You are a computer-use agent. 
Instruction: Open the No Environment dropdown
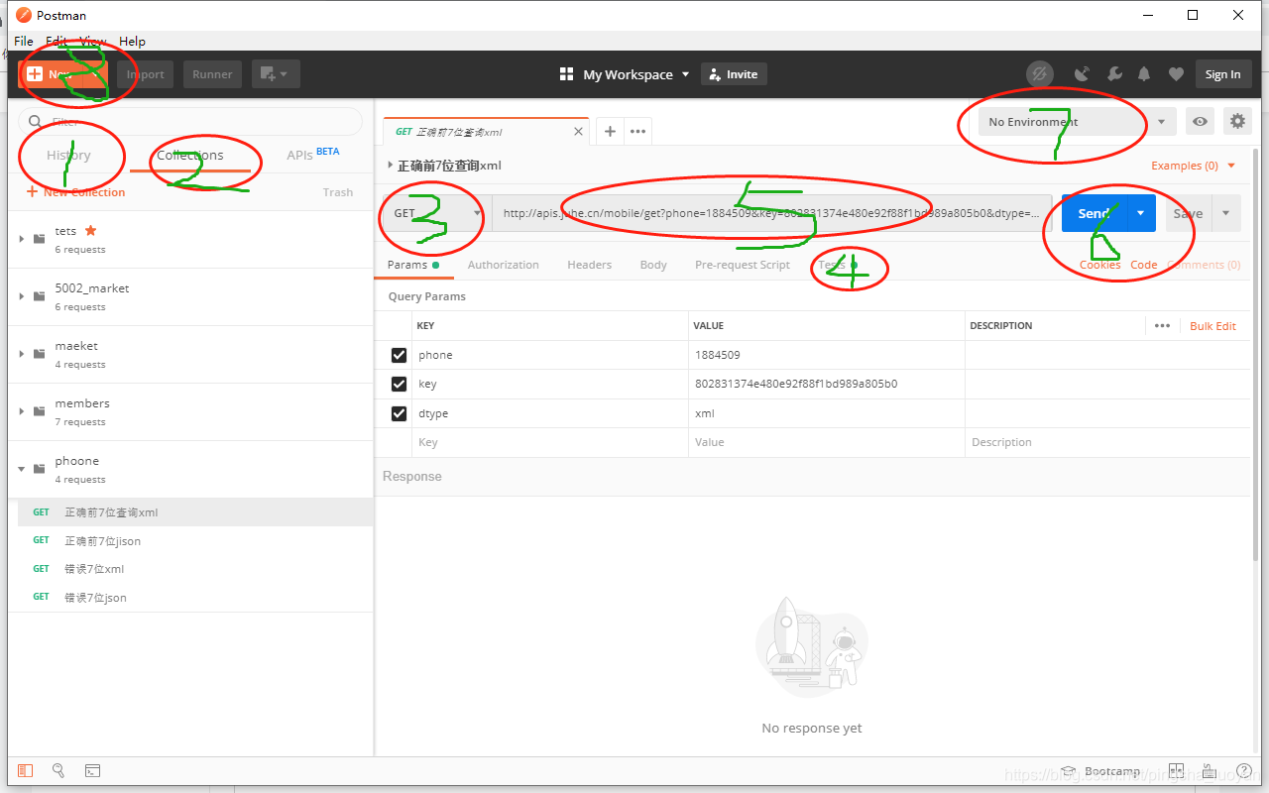click(x=1078, y=122)
